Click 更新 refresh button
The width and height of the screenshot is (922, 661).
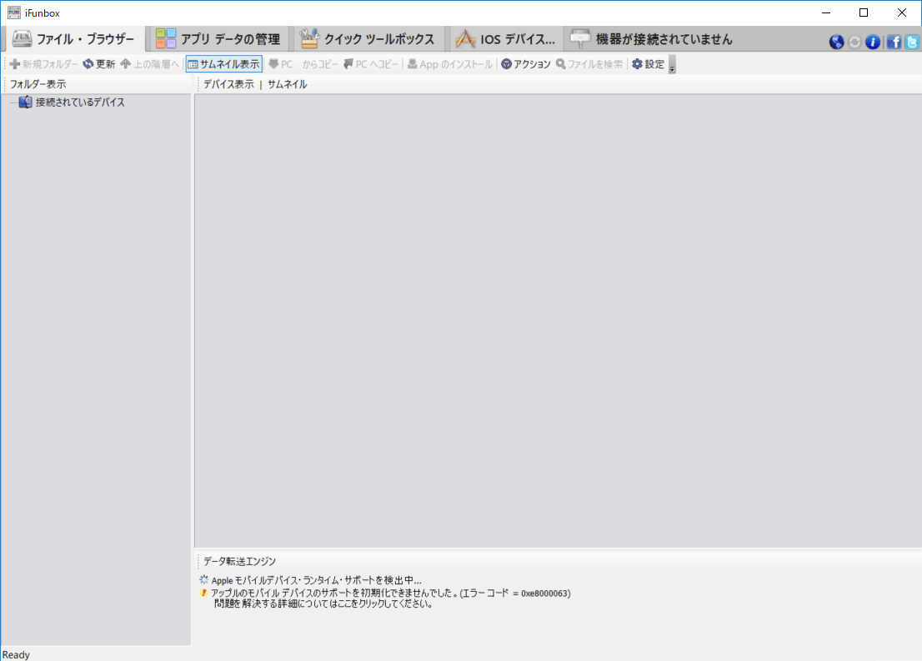98,63
